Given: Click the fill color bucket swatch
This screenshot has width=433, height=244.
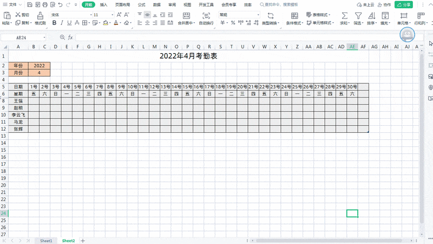Looking at the screenshot, I should 105,23.
